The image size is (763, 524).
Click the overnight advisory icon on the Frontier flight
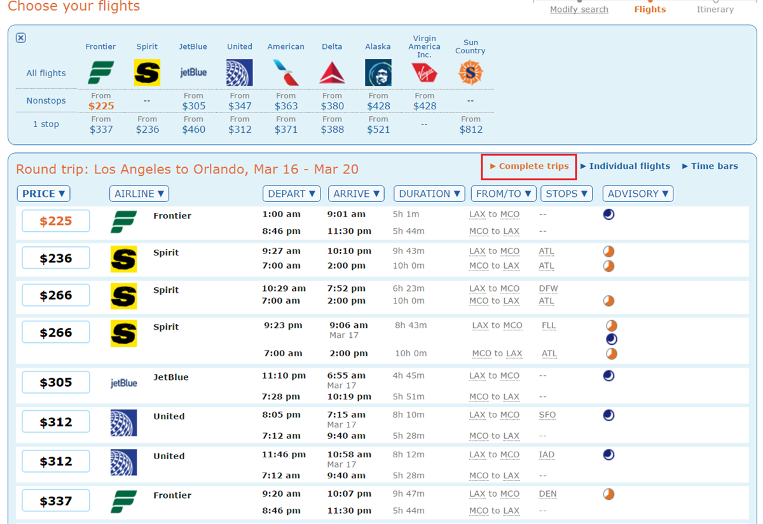pyautogui.click(x=608, y=215)
